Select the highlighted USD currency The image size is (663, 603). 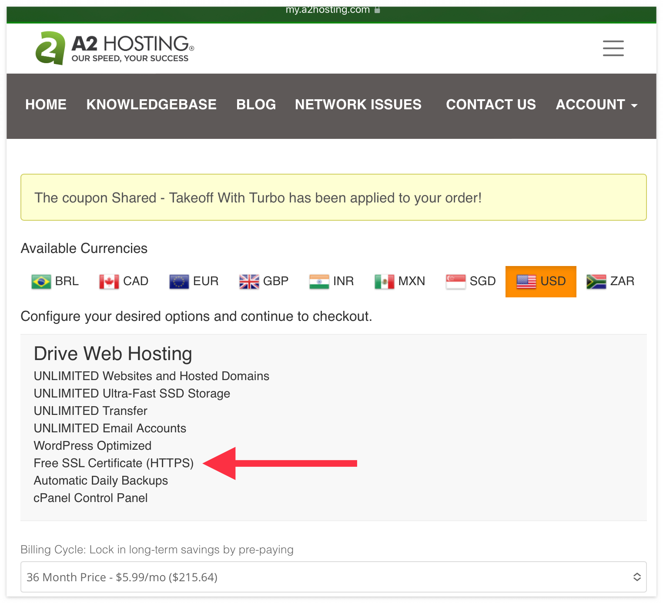541,281
